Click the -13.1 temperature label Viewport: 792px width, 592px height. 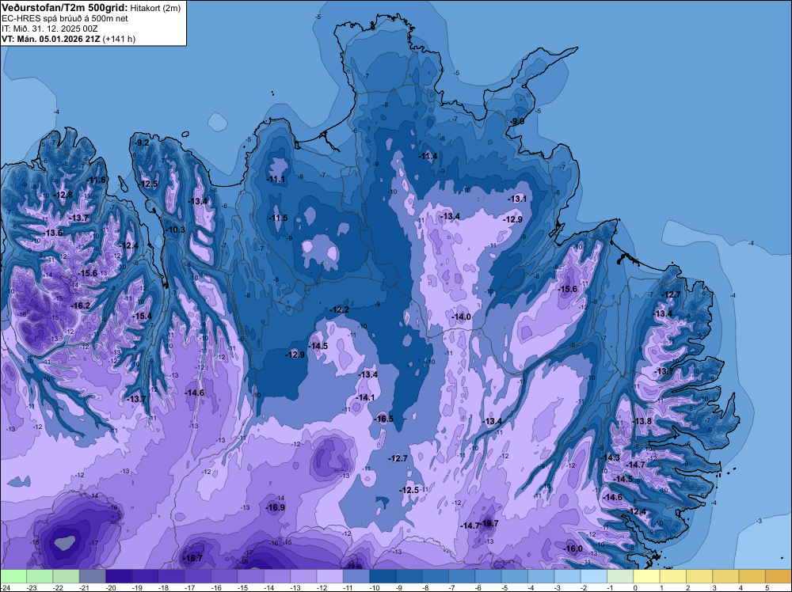(517, 199)
